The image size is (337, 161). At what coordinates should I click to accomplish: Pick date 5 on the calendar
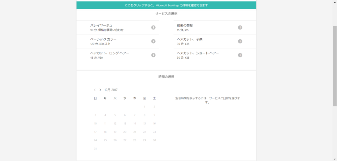(115, 115)
